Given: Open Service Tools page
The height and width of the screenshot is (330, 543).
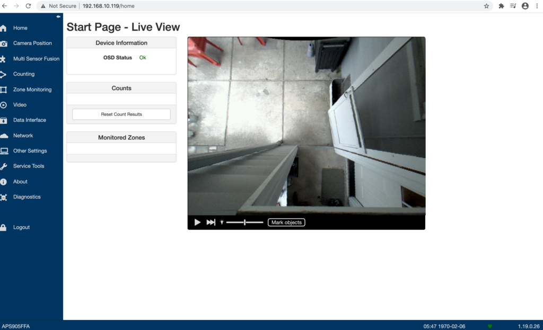Looking at the screenshot, I should tap(29, 166).
